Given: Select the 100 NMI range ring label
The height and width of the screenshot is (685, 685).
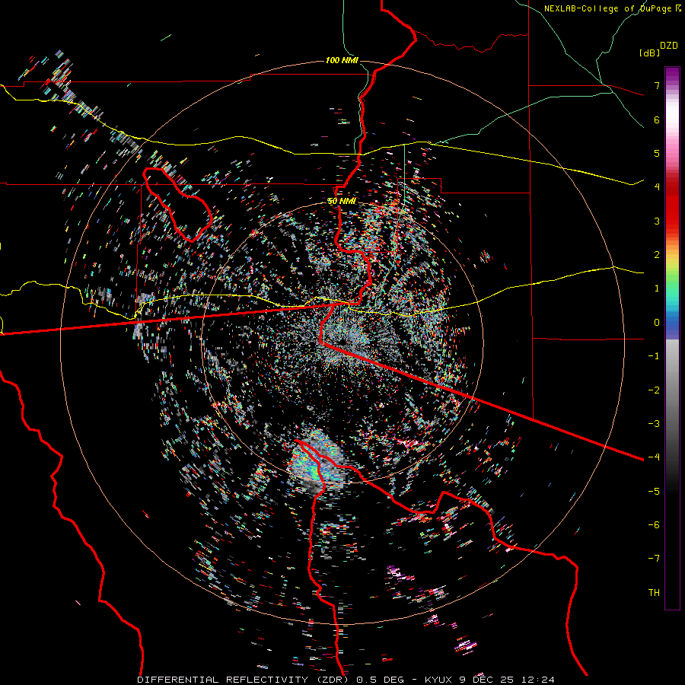Looking at the screenshot, I should 342,60.
